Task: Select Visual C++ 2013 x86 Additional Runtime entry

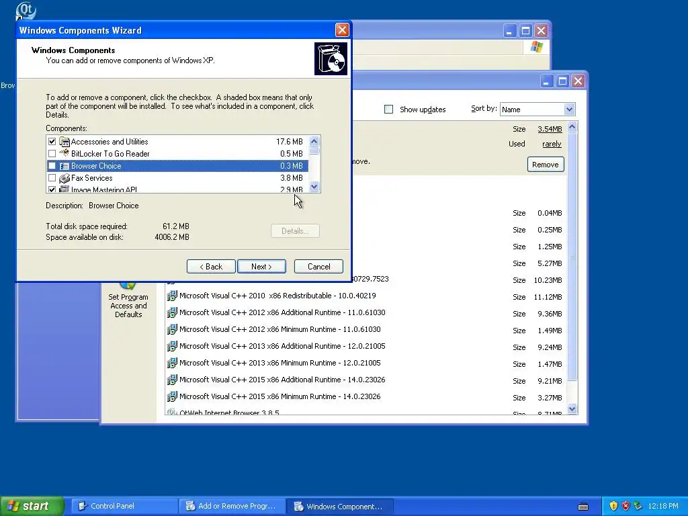Action: click(282, 346)
